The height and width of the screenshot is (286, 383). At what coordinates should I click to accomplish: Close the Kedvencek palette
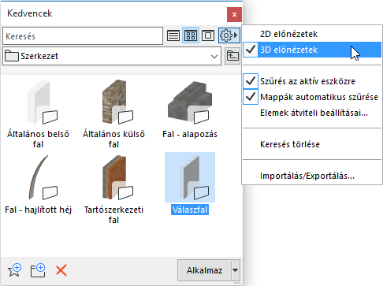[234, 14]
